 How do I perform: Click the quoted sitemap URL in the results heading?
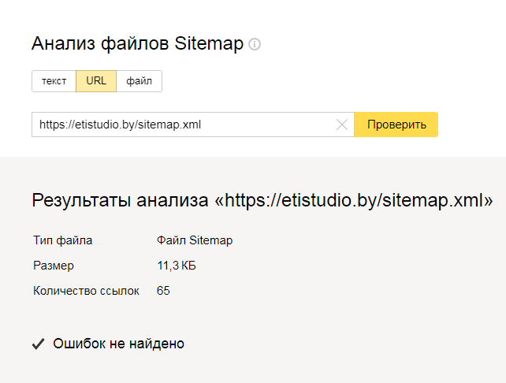[x=354, y=200]
